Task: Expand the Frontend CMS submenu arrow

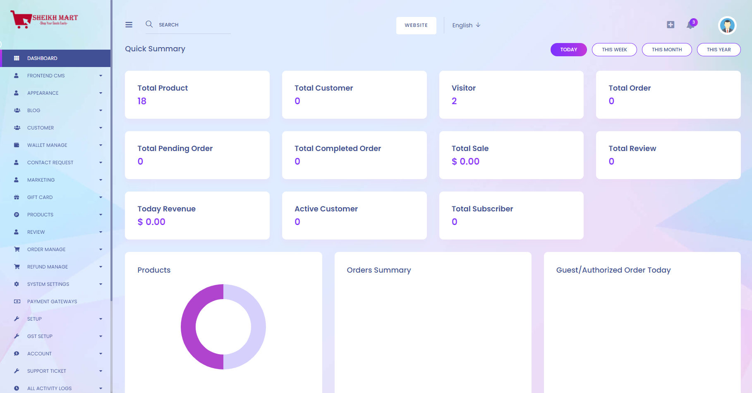Action: [x=101, y=76]
